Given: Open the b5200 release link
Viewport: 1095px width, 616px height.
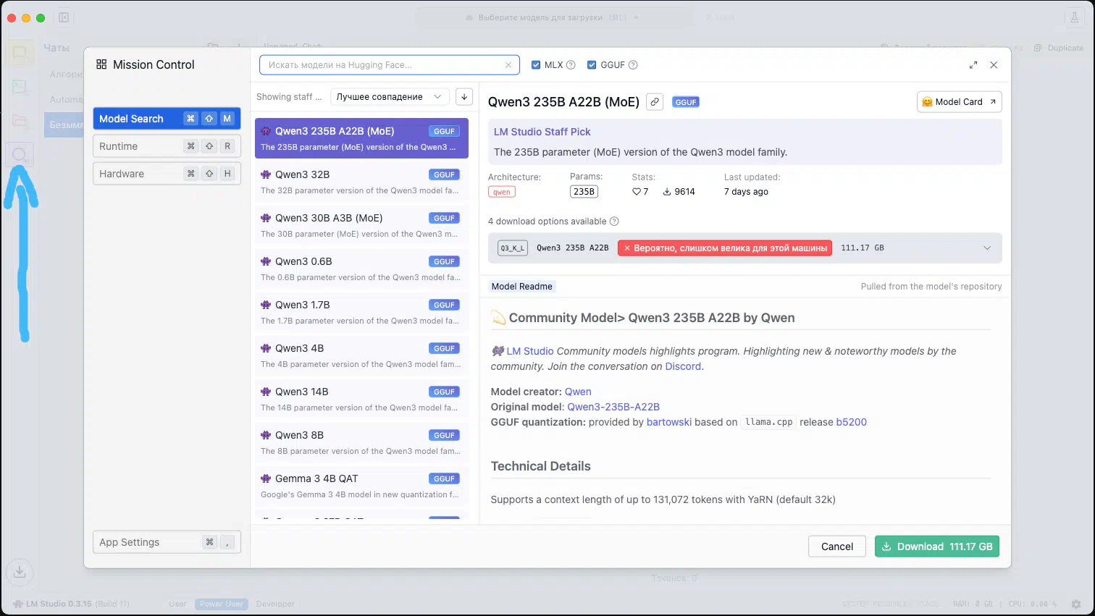Looking at the screenshot, I should coord(852,422).
